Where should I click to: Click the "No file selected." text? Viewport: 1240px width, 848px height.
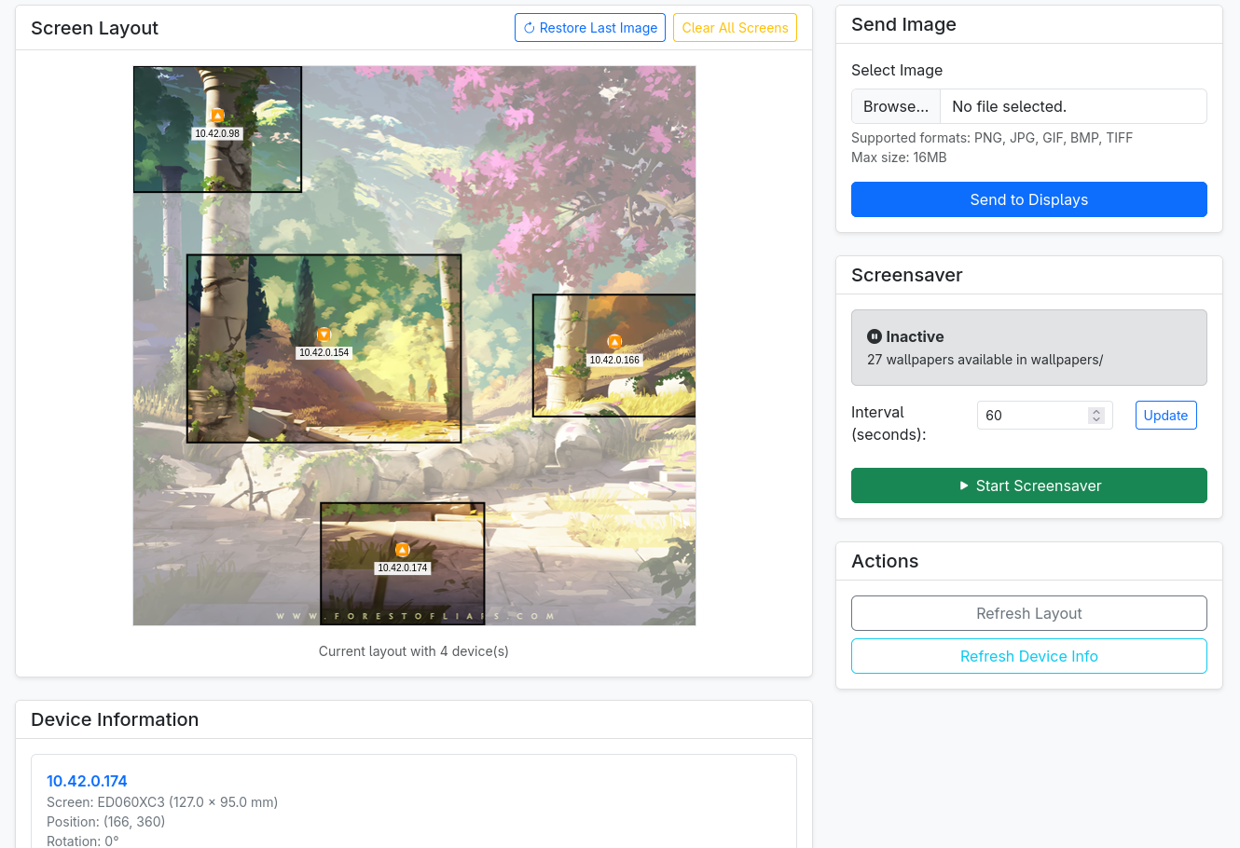(1009, 106)
